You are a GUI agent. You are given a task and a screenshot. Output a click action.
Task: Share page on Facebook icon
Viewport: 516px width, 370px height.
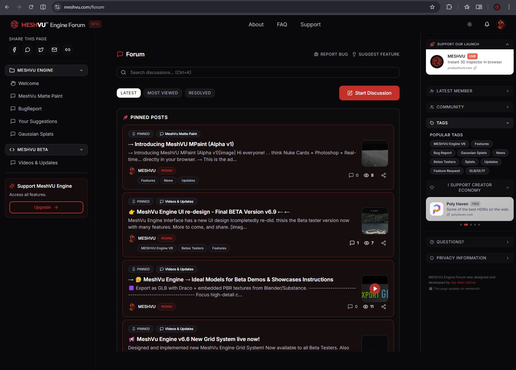click(14, 50)
